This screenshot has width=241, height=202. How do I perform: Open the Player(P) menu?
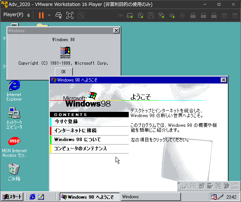pyautogui.click(x=13, y=15)
